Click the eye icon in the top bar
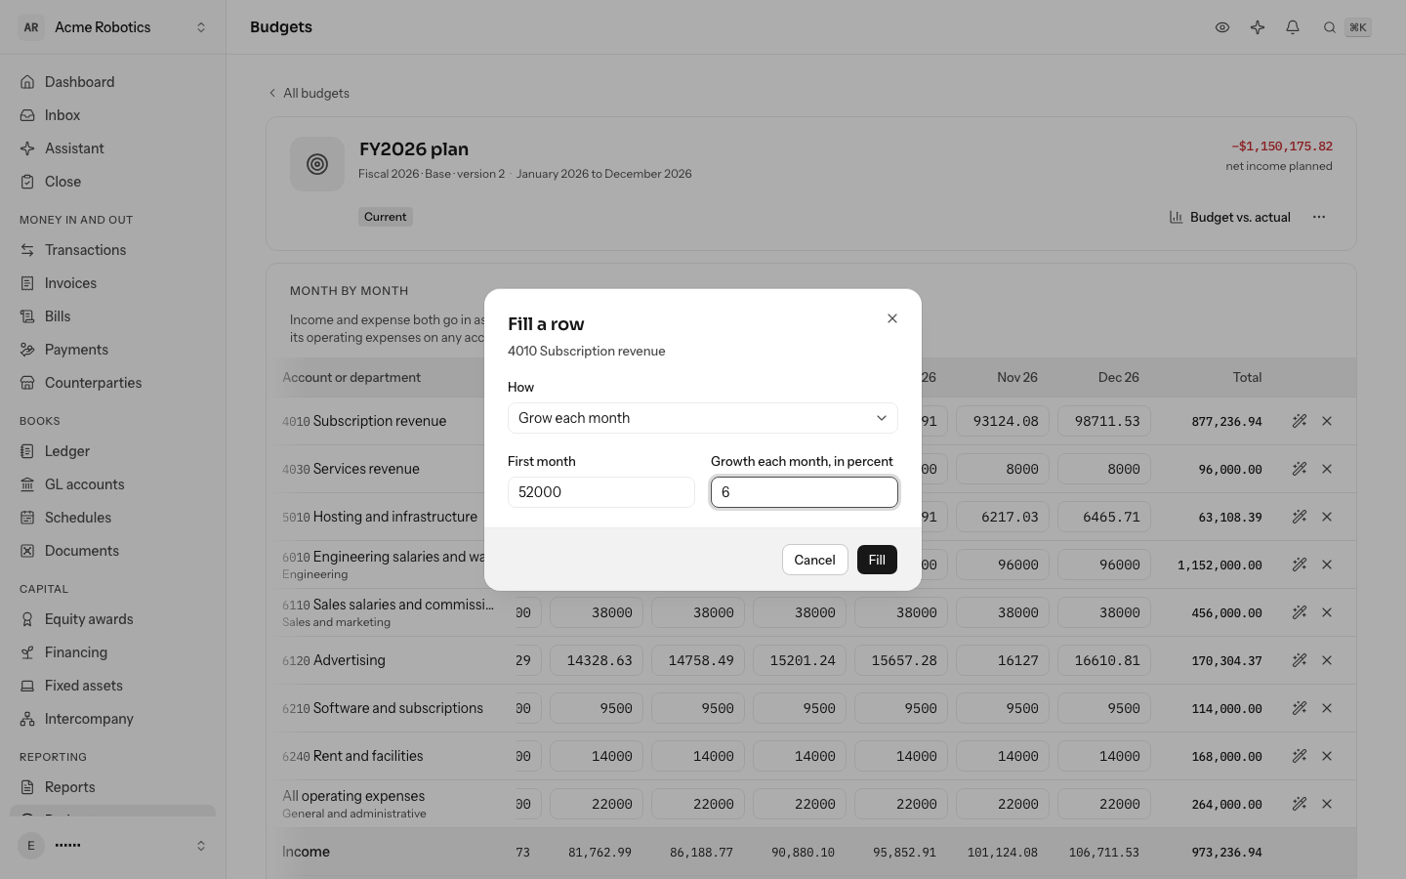1406x879 pixels. [x=1222, y=27]
